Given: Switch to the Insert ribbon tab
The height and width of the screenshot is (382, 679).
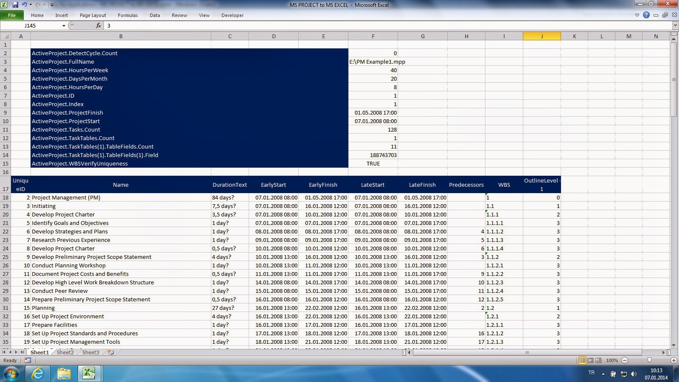Looking at the screenshot, I should (x=62, y=15).
